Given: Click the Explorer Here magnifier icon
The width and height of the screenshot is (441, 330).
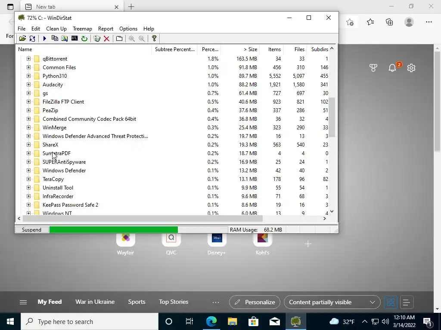Looking at the screenshot, I should pyautogui.click(x=65, y=38).
